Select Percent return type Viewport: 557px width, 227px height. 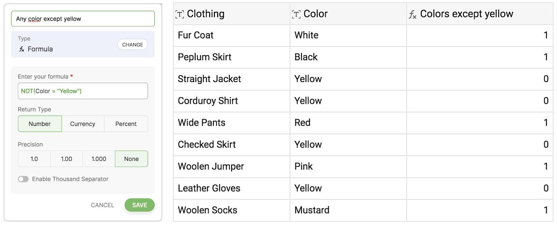[126, 124]
